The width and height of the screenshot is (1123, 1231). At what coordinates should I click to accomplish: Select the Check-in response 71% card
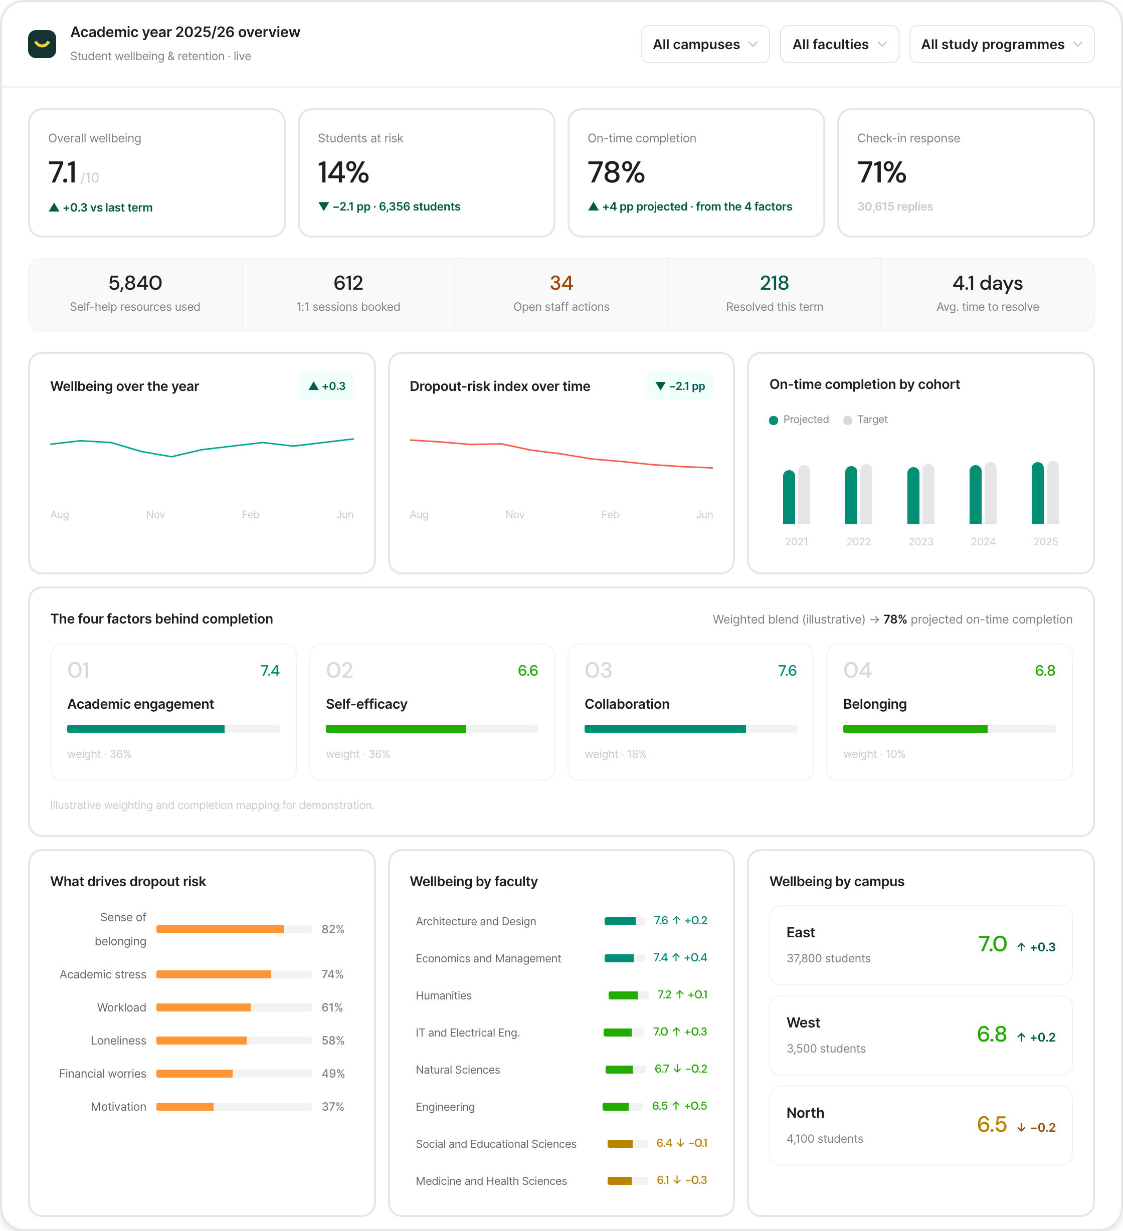click(966, 173)
